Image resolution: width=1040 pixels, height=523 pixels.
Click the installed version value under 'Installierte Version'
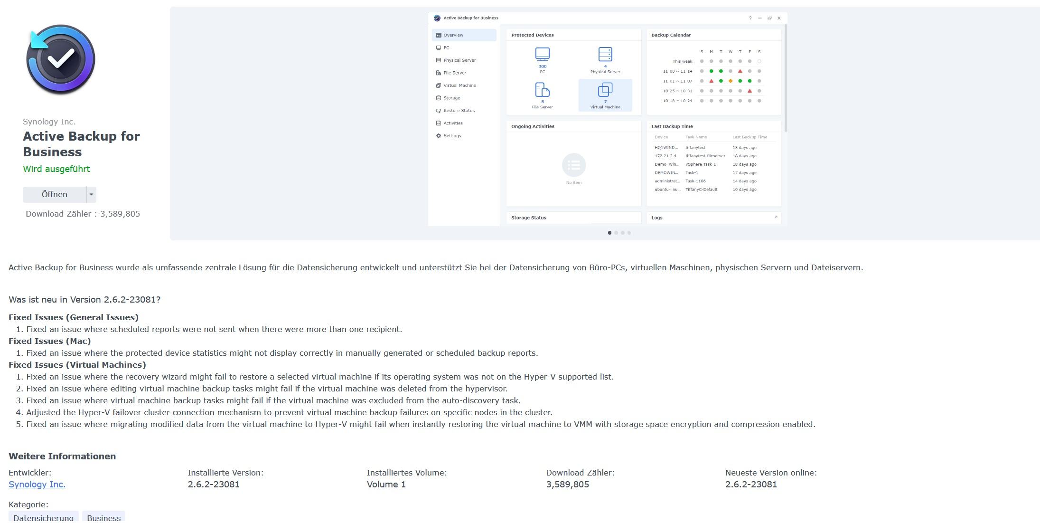point(214,485)
